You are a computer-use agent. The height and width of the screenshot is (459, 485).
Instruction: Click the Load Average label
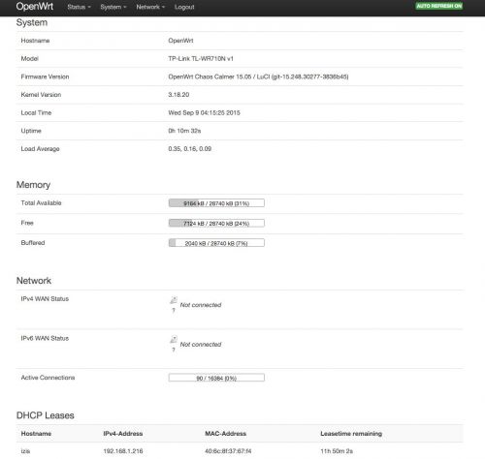(x=40, y=149)
